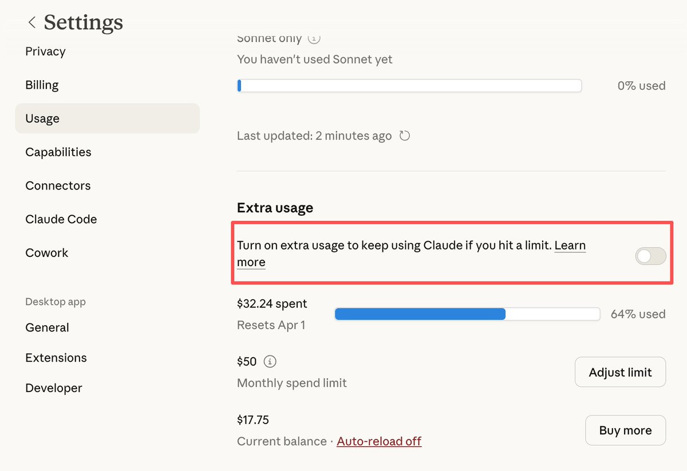Click the $17.75 balance amount
This screenshot has height=471, width=687.
(x=253, y=420)
